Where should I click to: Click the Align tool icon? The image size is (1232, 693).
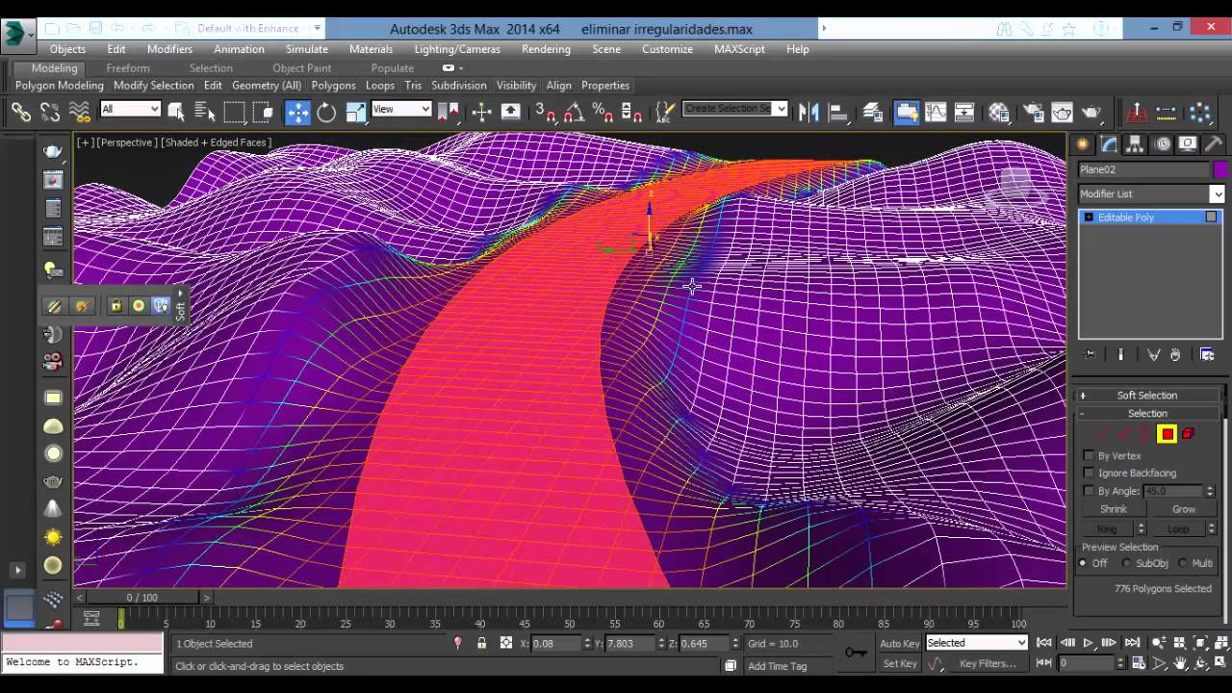pyautogui.click(x=837, y=113)
